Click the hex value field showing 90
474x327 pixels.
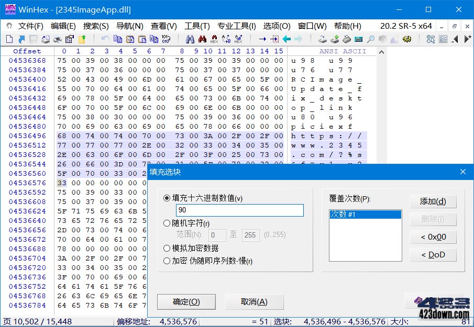point(240,211)
